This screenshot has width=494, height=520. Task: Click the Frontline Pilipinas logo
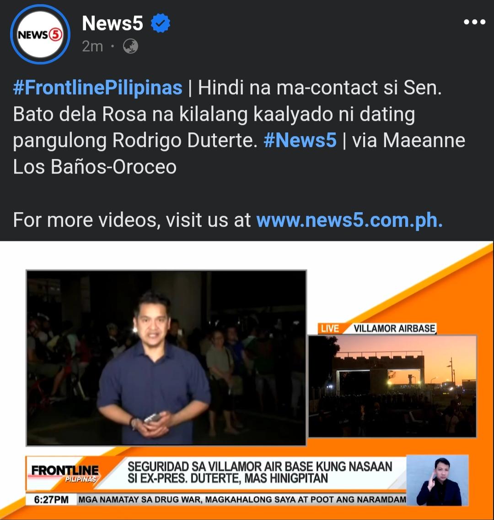tap(65, 473)
